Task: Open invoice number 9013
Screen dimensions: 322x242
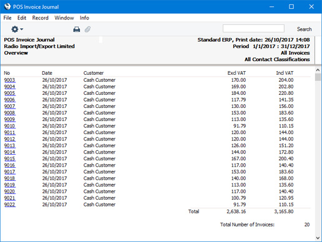Action: click(x=10, y=145)
